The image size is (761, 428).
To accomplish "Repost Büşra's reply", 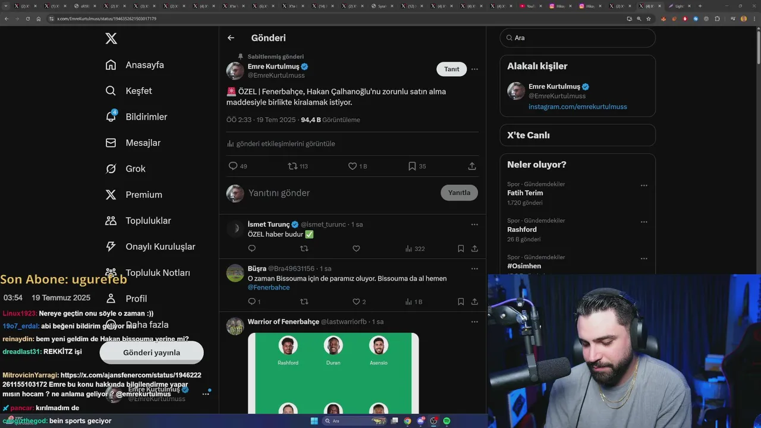I will tap(304, 302).
